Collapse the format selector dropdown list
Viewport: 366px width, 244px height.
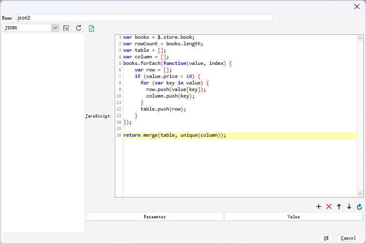tap(54, 28)
